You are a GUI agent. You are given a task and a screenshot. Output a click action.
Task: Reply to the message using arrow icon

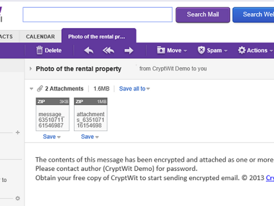(x=89, y=51)
